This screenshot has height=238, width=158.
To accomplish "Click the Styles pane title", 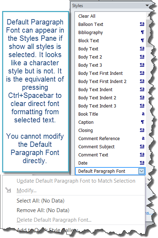I will 78,6.
